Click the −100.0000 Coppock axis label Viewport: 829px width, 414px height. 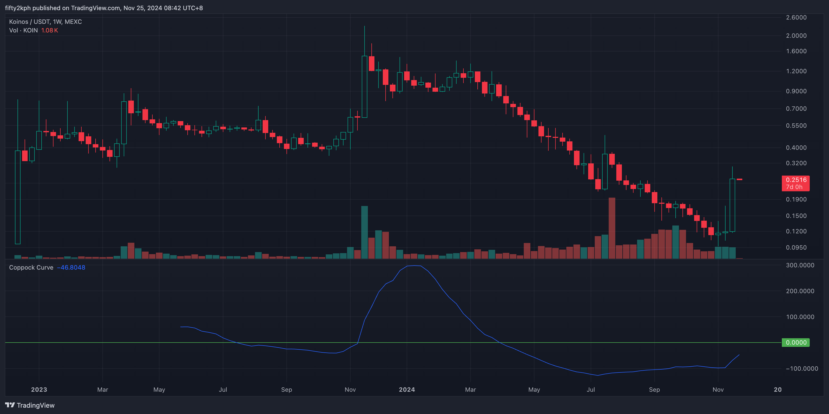pos(802,368)
